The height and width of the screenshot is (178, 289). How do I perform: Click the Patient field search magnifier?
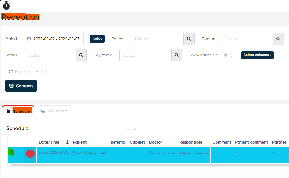click(189, 39)
